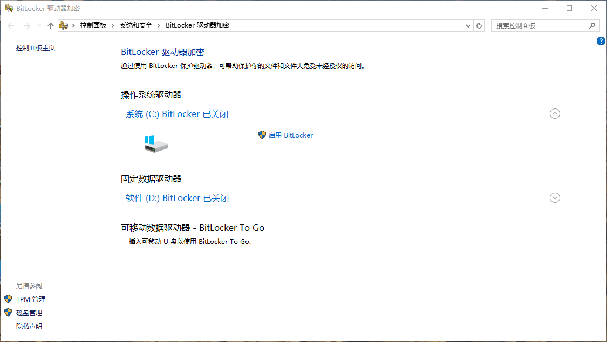
Task: Open address bar history dropdown
Action: (x=468, y=25)
